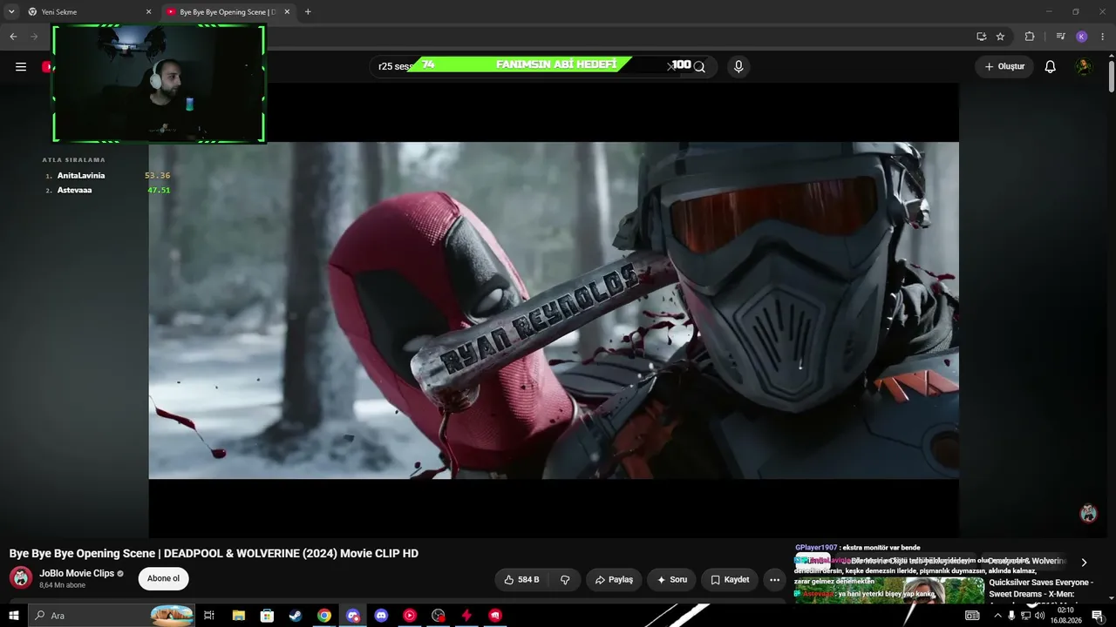Bookmark this page with the star
Screen dimensions: 1116x627
coord(1000,37)
